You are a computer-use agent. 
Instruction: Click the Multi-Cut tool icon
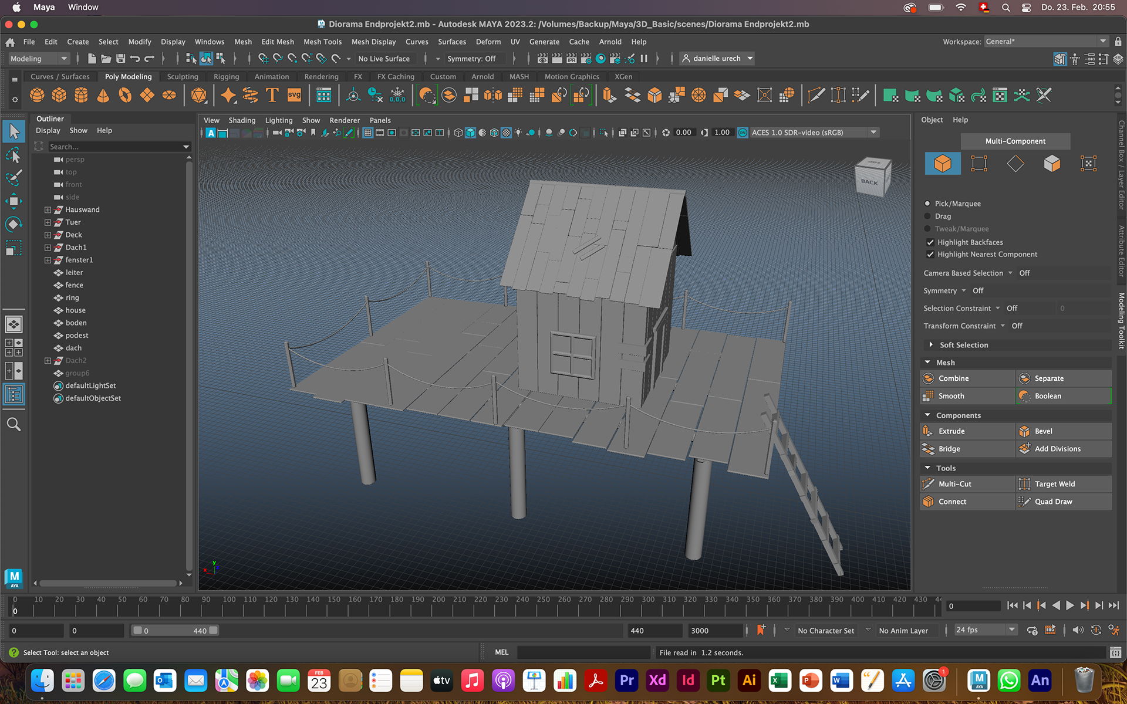tap(929, 484)
